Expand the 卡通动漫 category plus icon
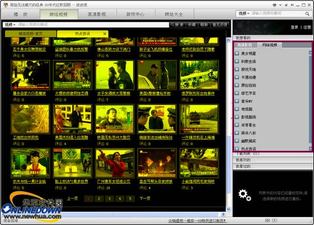The image size is (314, 225). click(x=237, y=77)
